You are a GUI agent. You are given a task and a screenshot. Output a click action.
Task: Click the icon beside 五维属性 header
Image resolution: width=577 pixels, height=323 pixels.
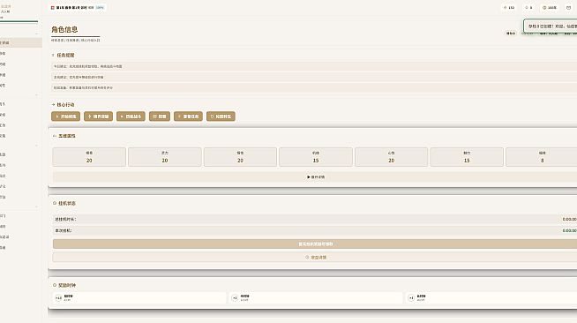[55, 136]
